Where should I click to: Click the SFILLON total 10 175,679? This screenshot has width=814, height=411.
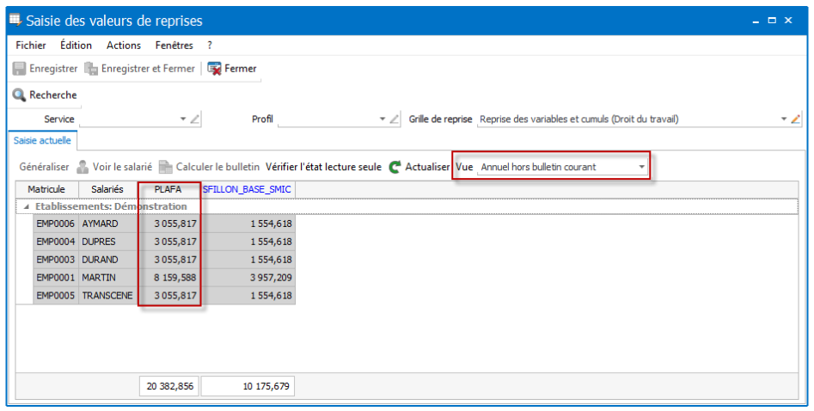pyautogui.click(x=248, y=386)
